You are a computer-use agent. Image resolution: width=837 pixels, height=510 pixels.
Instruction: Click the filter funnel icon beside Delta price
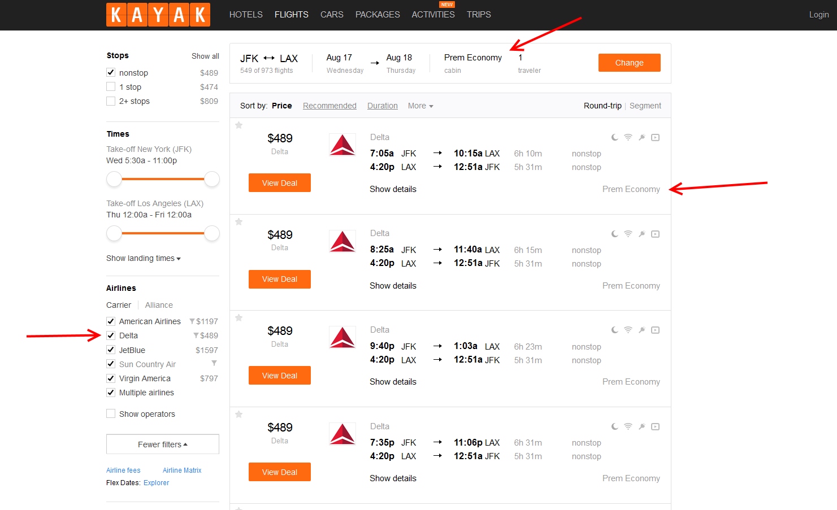click(x=196, y=335)
